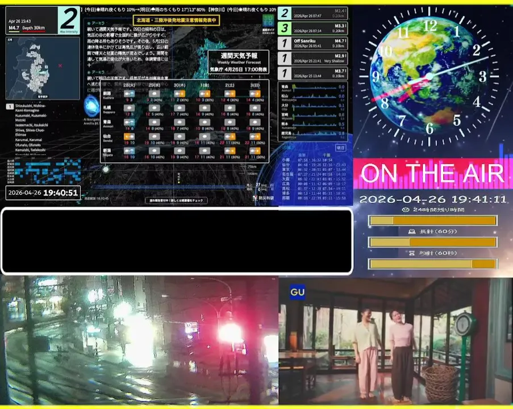Click the M4.7 Depth 30km summary text
This screenshot has width=513, height=409.
[27, 28]
